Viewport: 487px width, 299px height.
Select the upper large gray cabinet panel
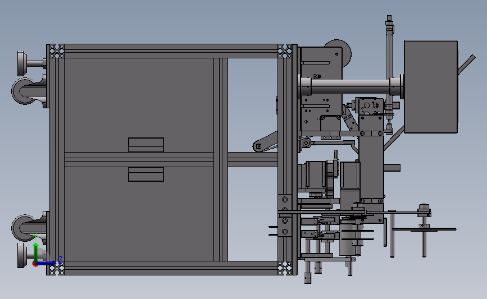(139, 105)
